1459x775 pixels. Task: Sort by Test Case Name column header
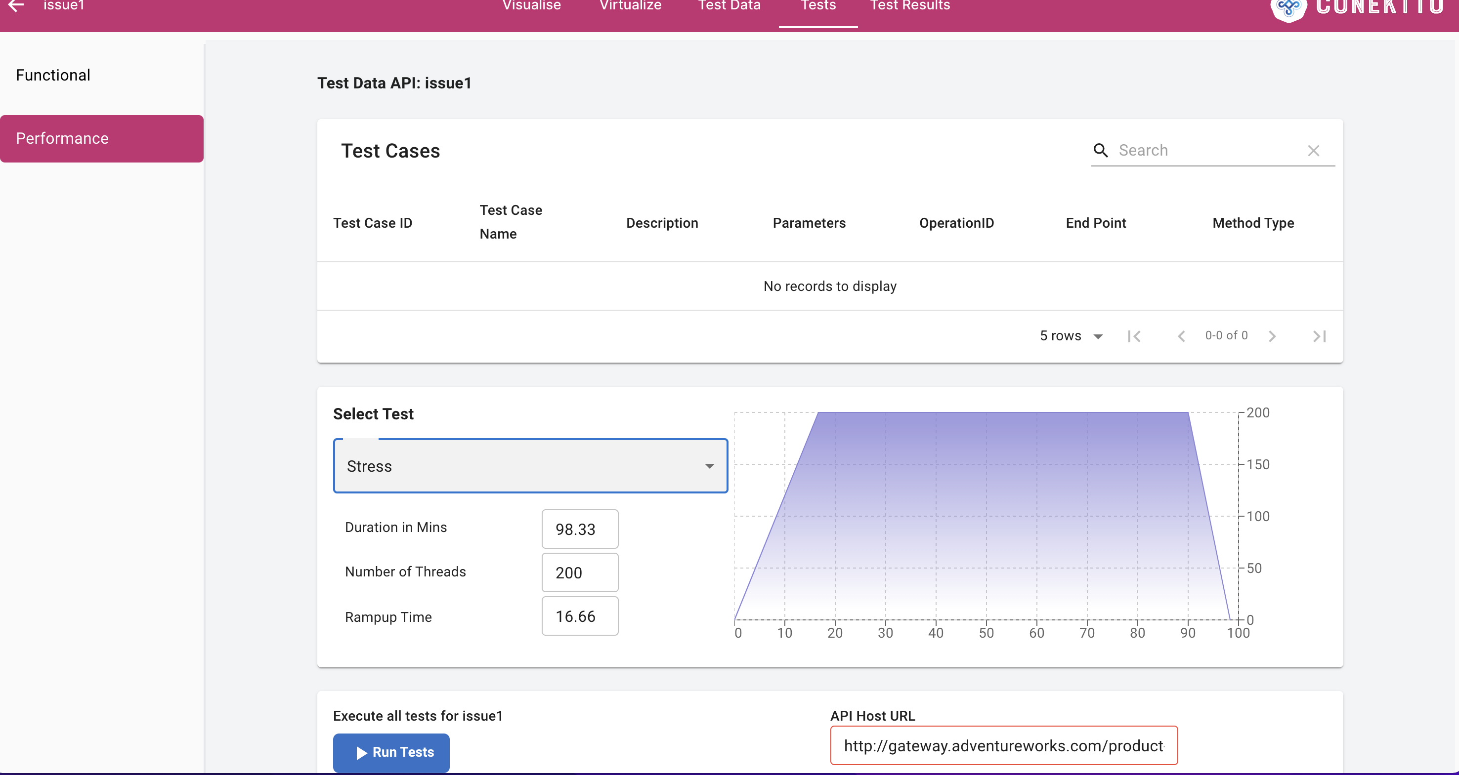(511, 222)
